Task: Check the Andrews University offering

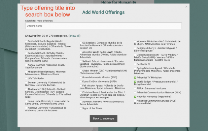Action: click(x=26, y=108)
